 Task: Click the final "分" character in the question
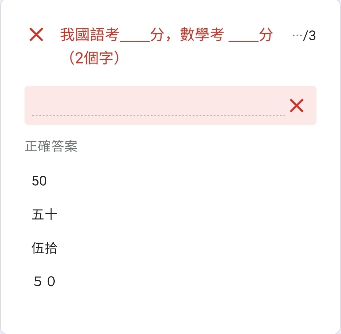pyautogui.click(x=266, y=35)
